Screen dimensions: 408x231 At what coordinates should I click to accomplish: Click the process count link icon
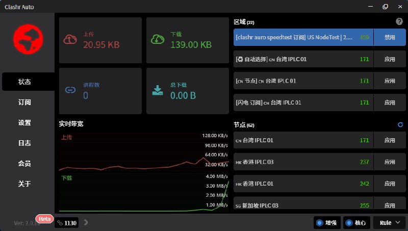point(70,90)
